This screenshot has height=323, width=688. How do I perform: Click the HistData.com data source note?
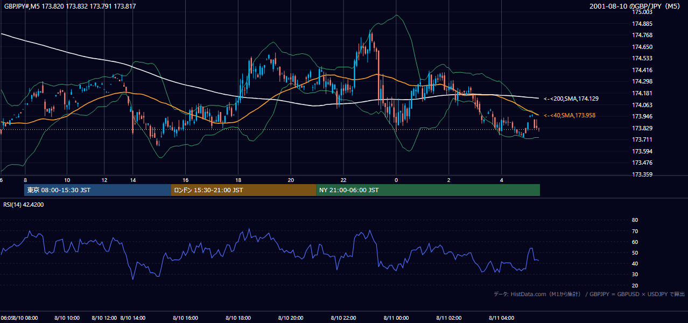tap(589, 294)
